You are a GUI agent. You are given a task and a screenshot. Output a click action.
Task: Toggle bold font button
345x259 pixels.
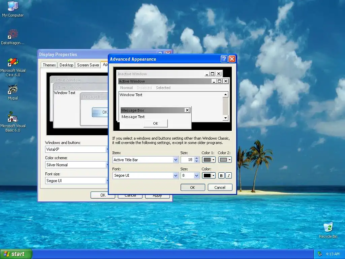pyautogui.click(x=221, y=175)
